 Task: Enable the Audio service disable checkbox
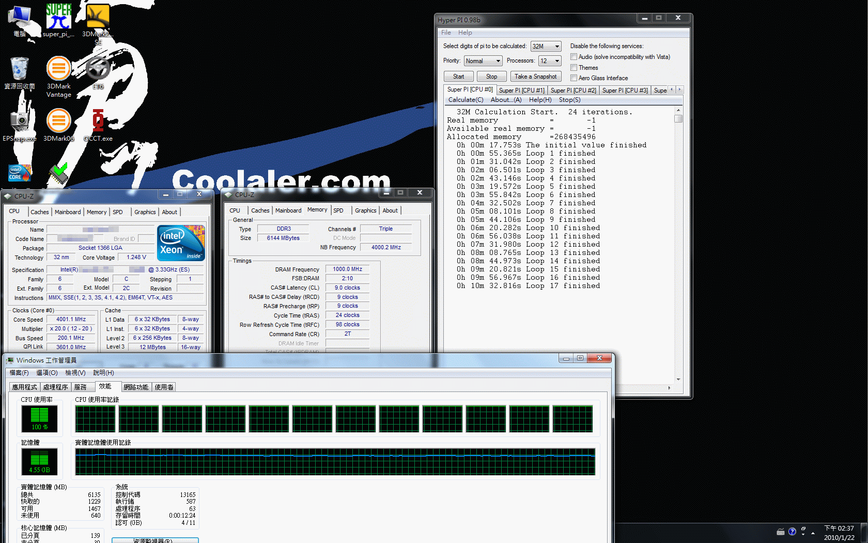tap(574, 57)
